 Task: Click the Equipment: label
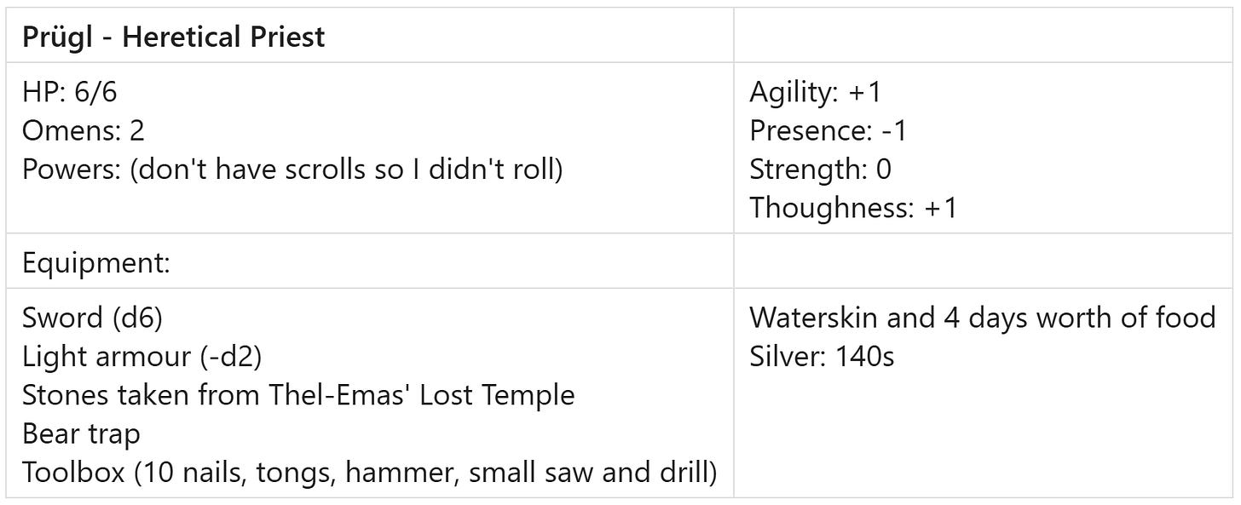(97, 262)
